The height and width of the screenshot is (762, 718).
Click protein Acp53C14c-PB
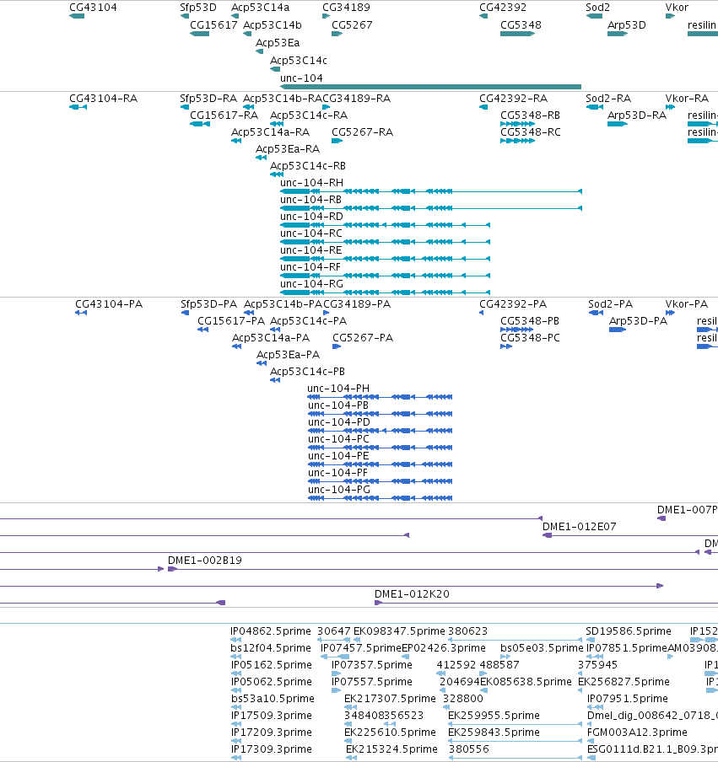pos(275,380)
